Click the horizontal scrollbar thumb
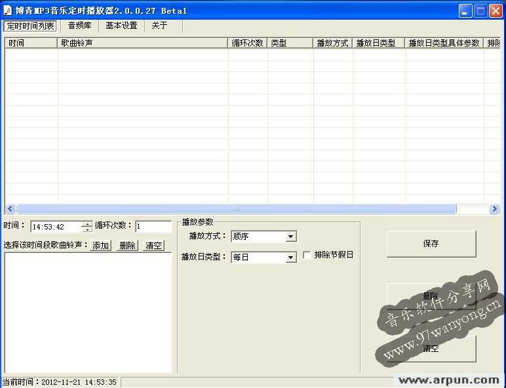This screenshot has height=388, width=506. point(237,209)
